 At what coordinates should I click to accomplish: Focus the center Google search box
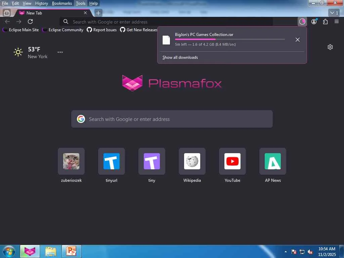[172, 119]
